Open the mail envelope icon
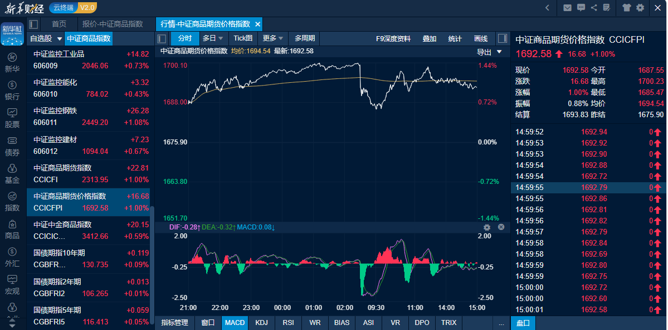The width and height of the screenshot is (668, 330). [x=568, y=8]
